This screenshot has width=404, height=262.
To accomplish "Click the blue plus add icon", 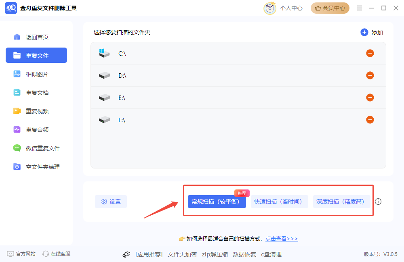I will [x=364, y=32].
